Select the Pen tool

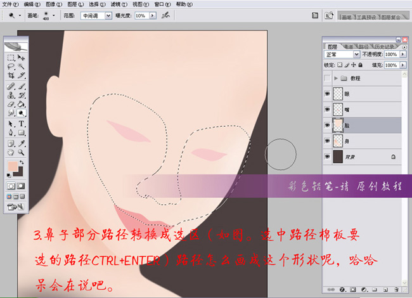tap(11, 133)
